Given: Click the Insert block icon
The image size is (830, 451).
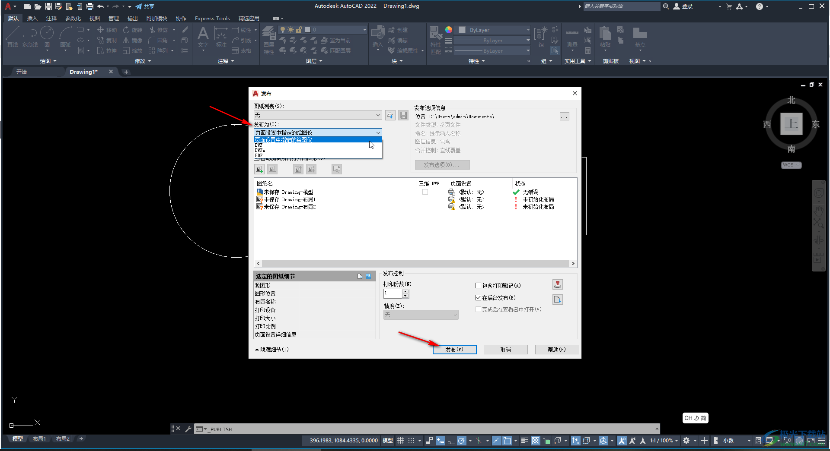Looking at the screenshot, I should click(378, 34).
